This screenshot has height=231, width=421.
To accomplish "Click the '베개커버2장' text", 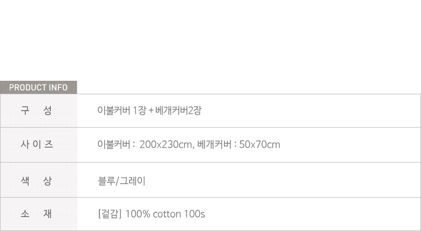I will tap(178, 110).
